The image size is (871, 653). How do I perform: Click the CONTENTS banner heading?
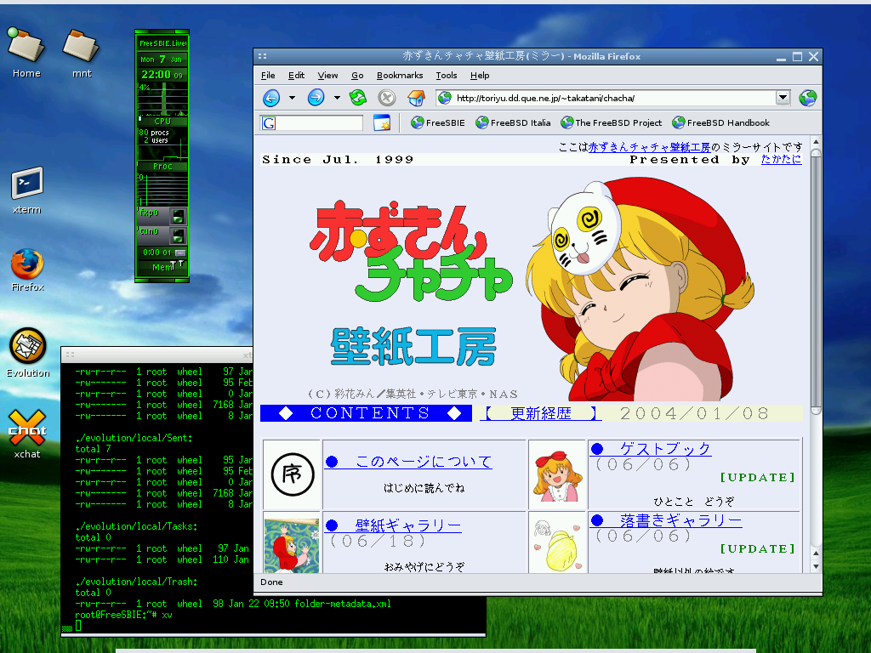pos(367,413)
